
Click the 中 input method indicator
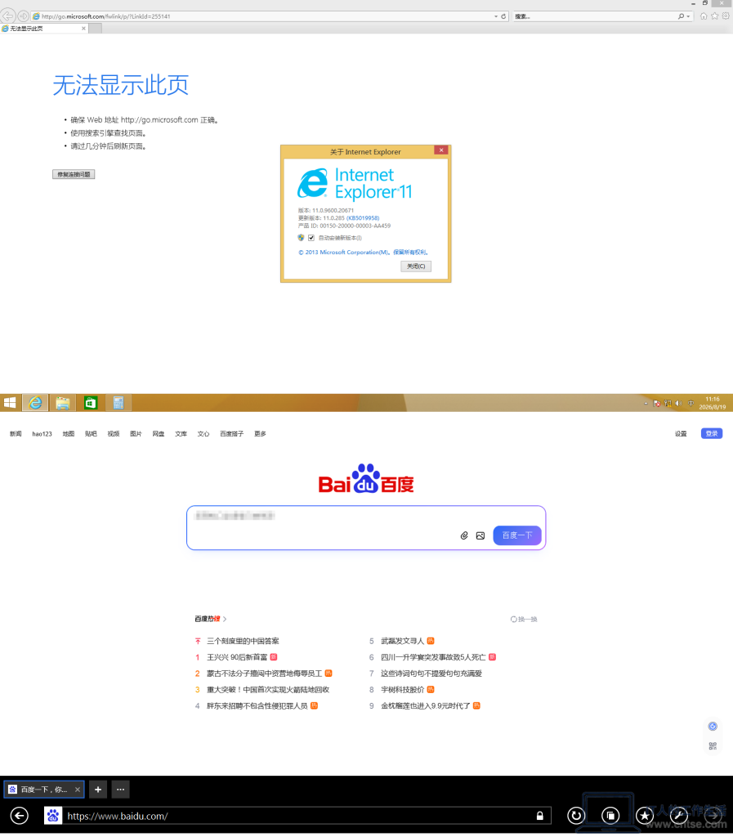[x=691, y=404]
